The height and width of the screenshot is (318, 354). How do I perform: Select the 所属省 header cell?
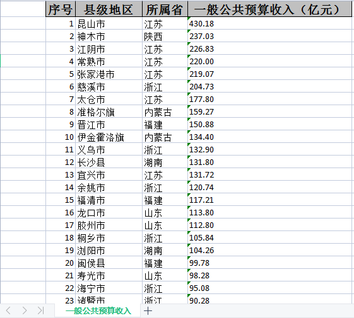click(165, 9)
